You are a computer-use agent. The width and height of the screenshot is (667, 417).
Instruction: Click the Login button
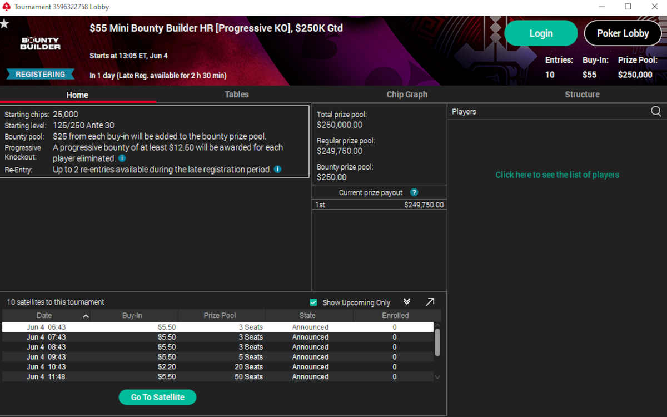[x=541, y=33]
